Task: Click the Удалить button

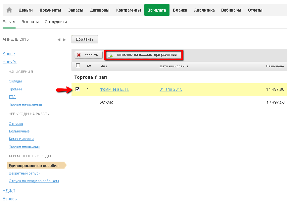Action: pyautogui.click(x=89, y=55)
